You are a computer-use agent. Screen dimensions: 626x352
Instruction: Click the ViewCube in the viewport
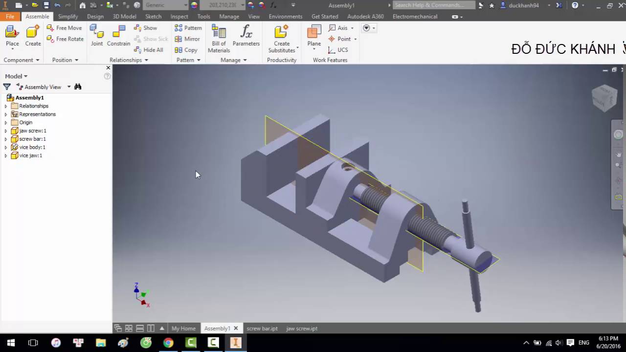604,97
